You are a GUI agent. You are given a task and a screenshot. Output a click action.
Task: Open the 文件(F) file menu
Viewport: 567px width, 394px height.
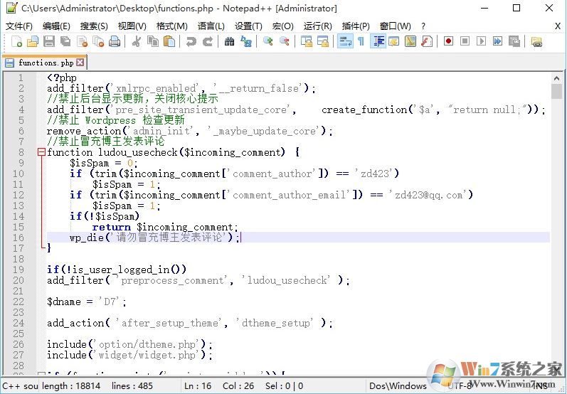19,26
